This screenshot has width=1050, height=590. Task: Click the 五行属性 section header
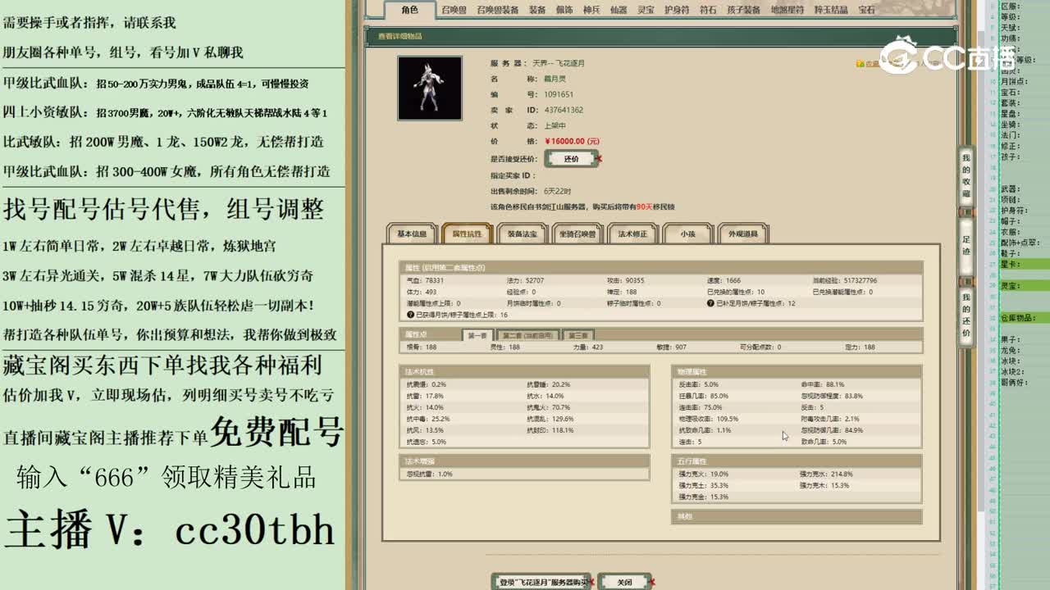pos(797,461)
